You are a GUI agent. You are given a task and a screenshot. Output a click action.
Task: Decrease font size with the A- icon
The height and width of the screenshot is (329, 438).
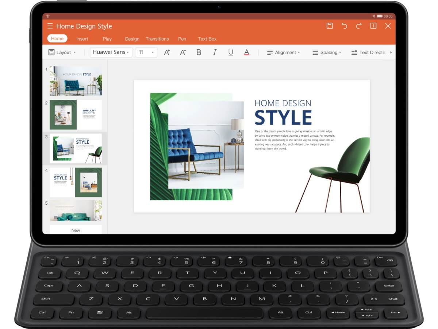[x=183, y=52]
